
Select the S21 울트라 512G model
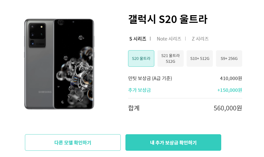point(170,58)
